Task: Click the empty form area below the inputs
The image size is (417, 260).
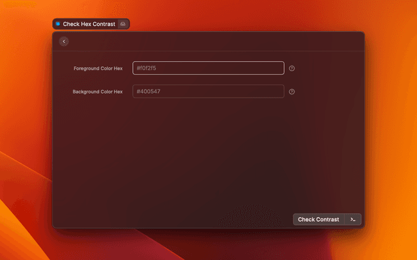Action: point(208,156)
